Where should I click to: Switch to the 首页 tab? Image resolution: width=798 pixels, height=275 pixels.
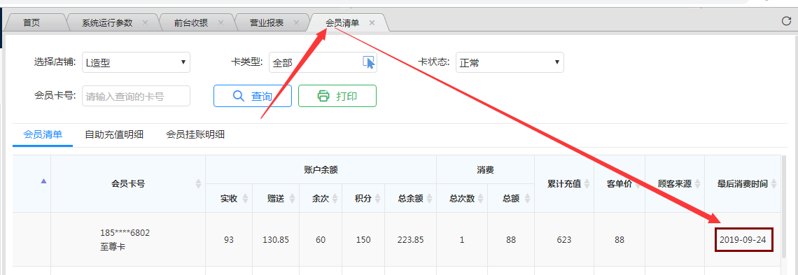pyautogui.click(x=31, y=23)
